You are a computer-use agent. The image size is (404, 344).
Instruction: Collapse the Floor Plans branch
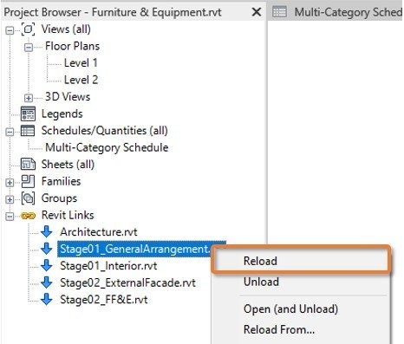(29, 48)
